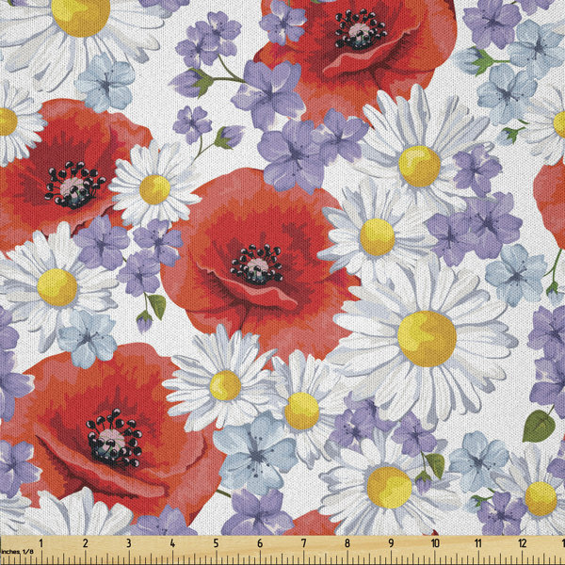The width and height of the screenshot is (565, 565).
Task: Click the number 8 on the ruler
Action: (x=347, y=543)
